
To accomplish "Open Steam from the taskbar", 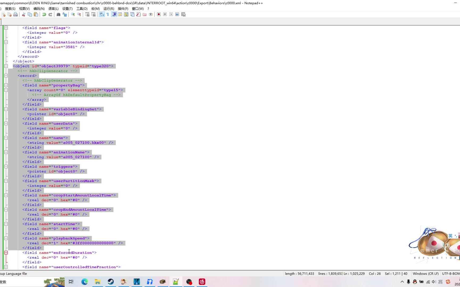I will tap(111, 282).
